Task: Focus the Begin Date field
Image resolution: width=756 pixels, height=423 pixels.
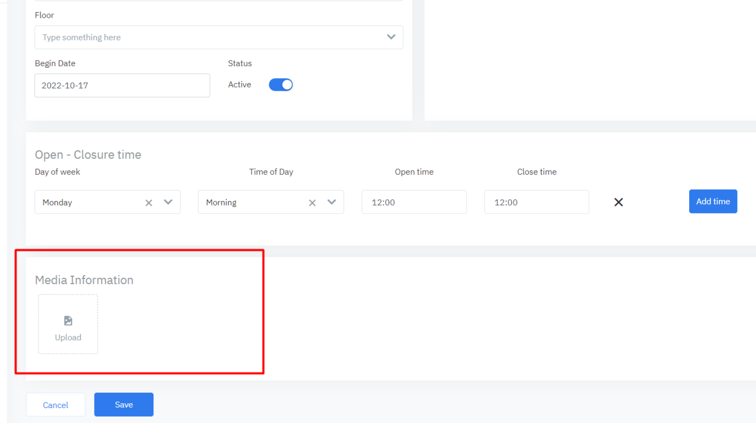Action: click(x=122, y=86)
